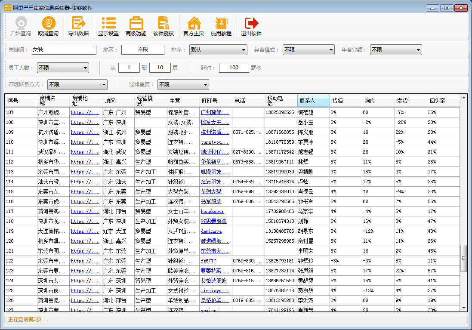Open the hongkuoyr Wangwang link
This screenshot has width=472, height=330.
(x=212, y=211)
